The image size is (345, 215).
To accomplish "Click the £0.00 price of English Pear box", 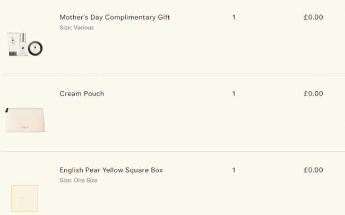I will point(313,170).
